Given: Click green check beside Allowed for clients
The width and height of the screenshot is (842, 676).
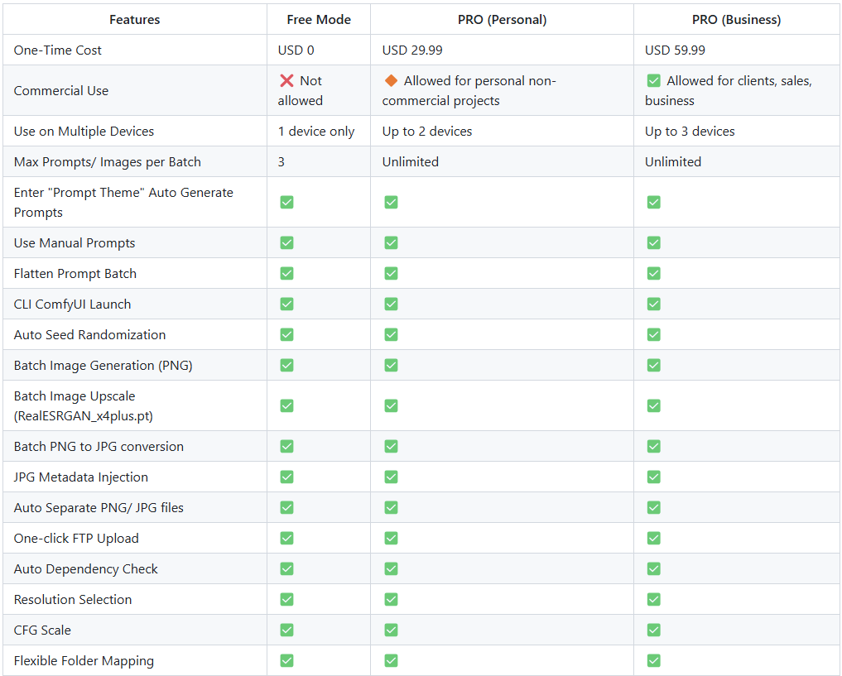Looking at the screenshot, I should click(653, 81).
